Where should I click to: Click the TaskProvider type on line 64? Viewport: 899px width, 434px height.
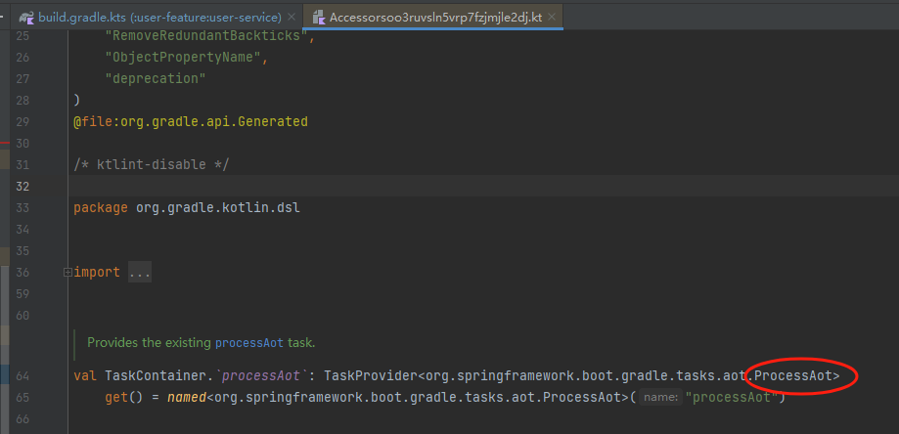(x=371, y=376)
